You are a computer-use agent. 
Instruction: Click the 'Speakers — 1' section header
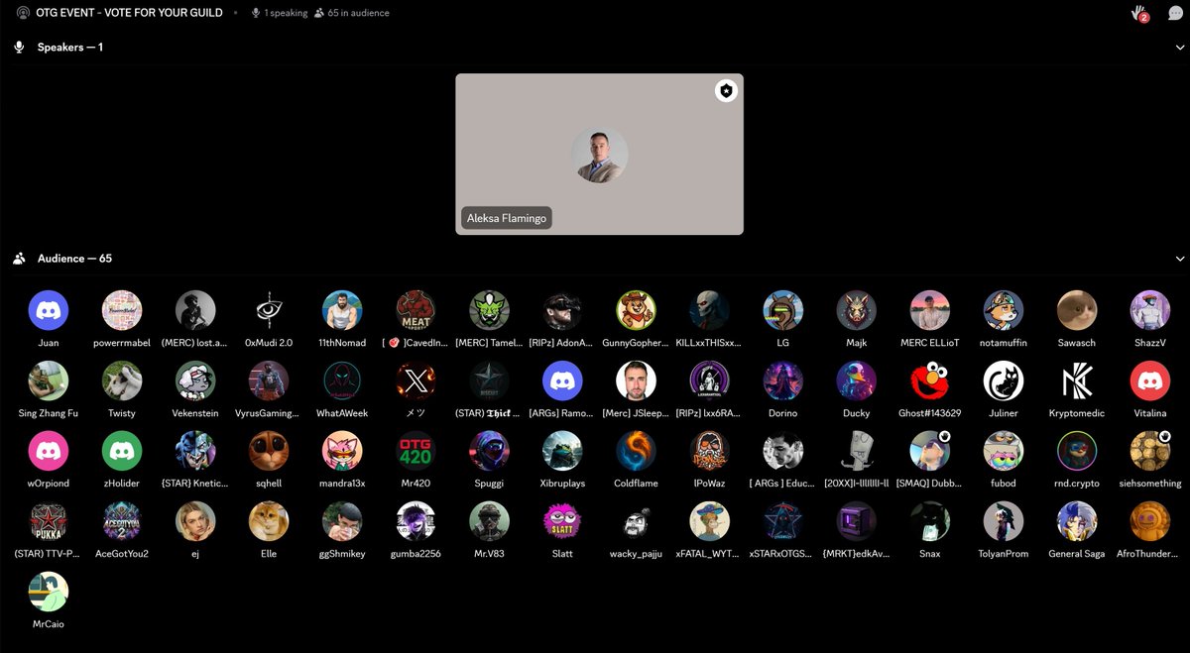pos(69,48)
